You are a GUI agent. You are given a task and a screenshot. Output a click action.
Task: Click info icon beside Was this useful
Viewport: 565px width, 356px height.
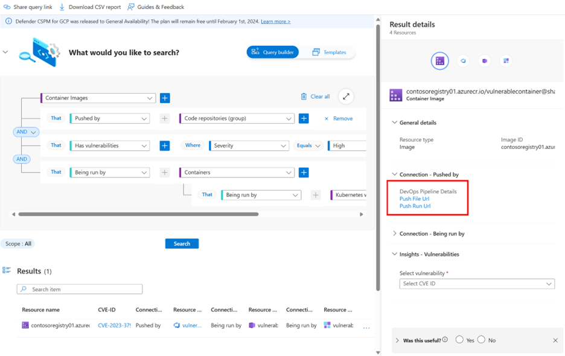[445, 340]
